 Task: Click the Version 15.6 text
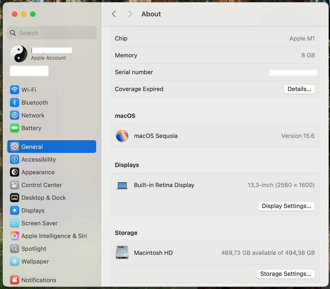click(298, 136)
